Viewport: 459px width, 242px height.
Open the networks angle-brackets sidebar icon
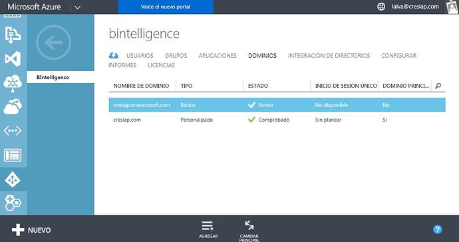click(x=13, y=130)
